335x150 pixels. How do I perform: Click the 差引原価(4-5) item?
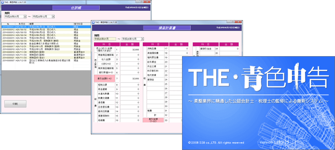click(x=106, y=73)
